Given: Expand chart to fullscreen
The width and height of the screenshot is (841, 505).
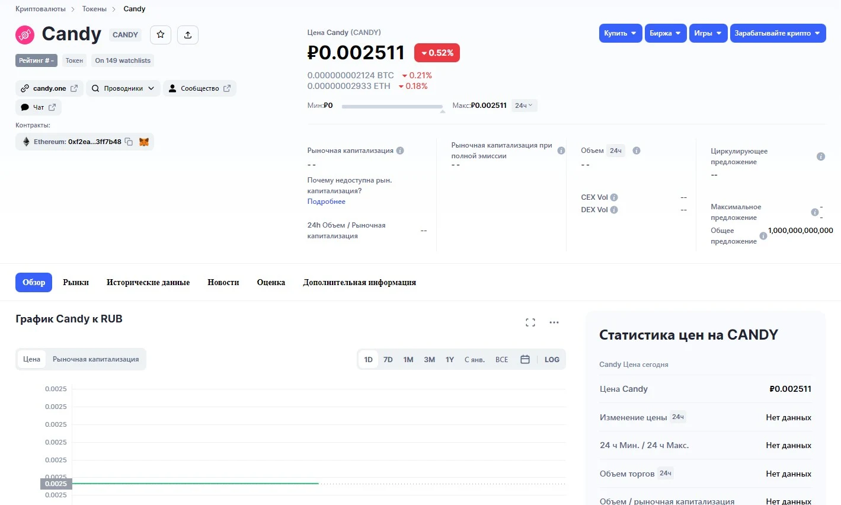Looking at the screenshot, I should [x=530, y=322].
